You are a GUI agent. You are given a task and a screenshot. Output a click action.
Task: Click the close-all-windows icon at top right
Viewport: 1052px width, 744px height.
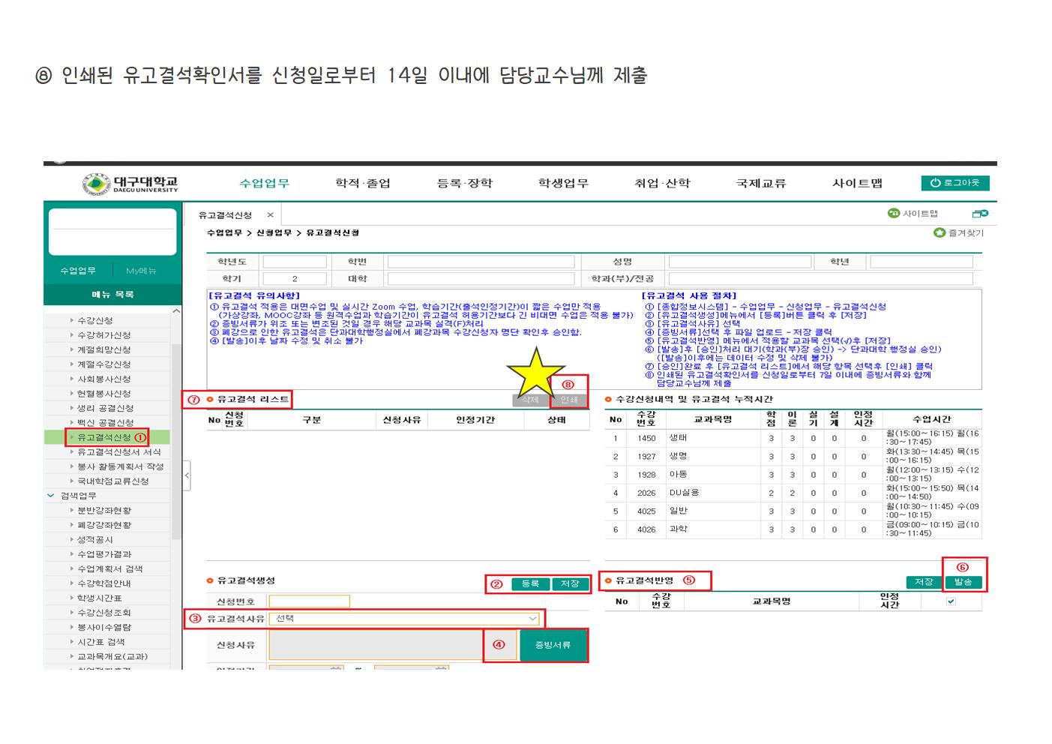pos(979,214)
